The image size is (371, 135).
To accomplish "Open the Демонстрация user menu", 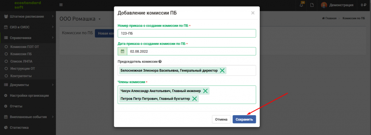I will [x=341, y=5].
